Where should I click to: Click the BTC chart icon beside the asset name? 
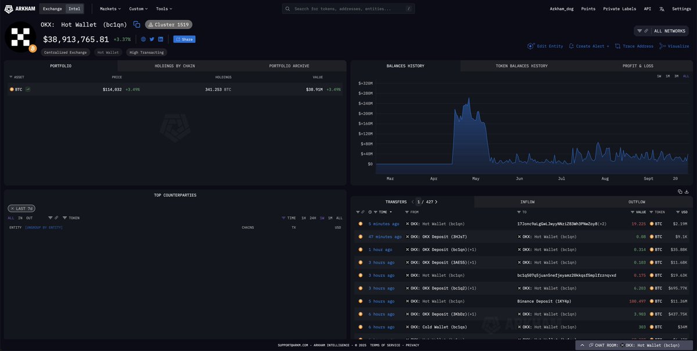click(28, 89)
